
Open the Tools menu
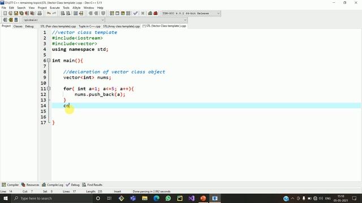(66, 8)
